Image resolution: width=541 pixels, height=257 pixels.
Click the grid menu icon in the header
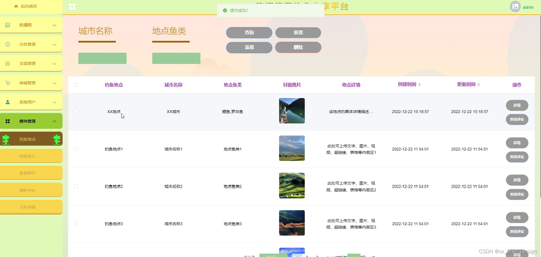coord(72,7)
